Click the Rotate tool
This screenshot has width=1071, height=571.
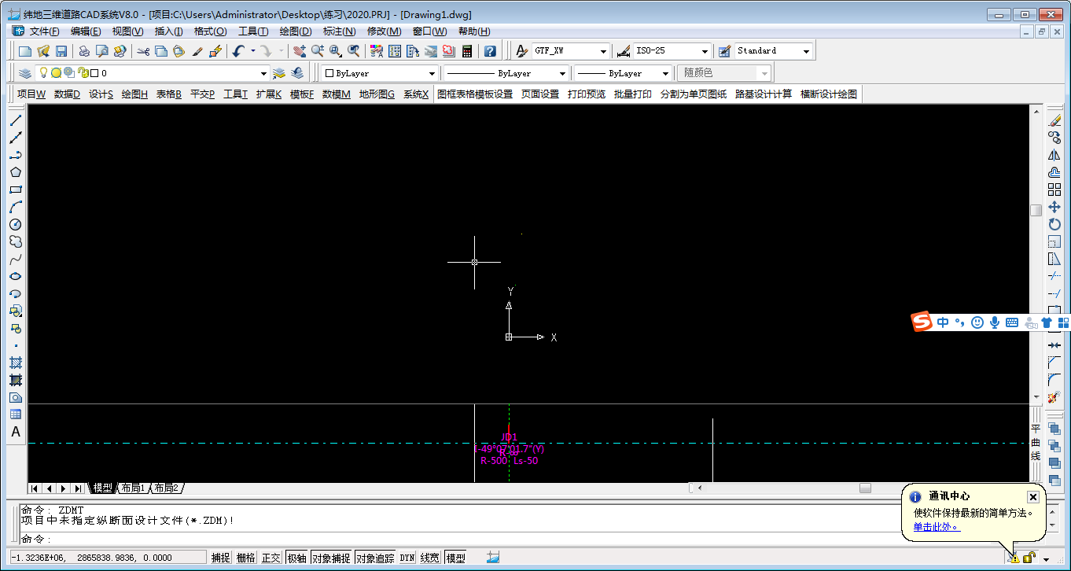tap(1054, 224)
